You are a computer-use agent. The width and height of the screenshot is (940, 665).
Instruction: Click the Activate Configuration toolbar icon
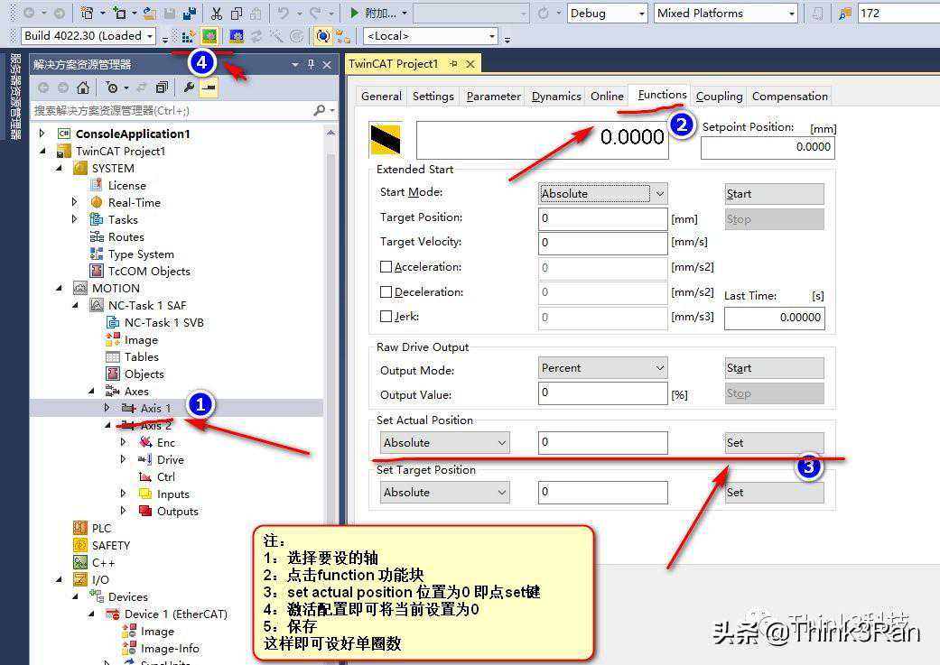pyautogui.click(x=209, y=36)
